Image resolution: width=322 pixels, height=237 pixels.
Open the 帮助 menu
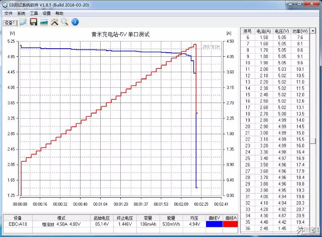click(59, 13)
